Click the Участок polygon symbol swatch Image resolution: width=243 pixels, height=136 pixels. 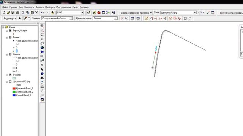(x=14, y=78)
